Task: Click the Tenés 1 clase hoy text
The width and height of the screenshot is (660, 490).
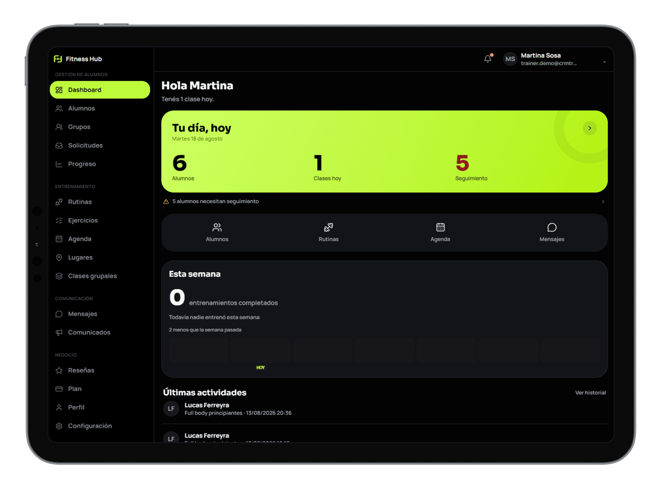Action: click(x=187, y=99)
